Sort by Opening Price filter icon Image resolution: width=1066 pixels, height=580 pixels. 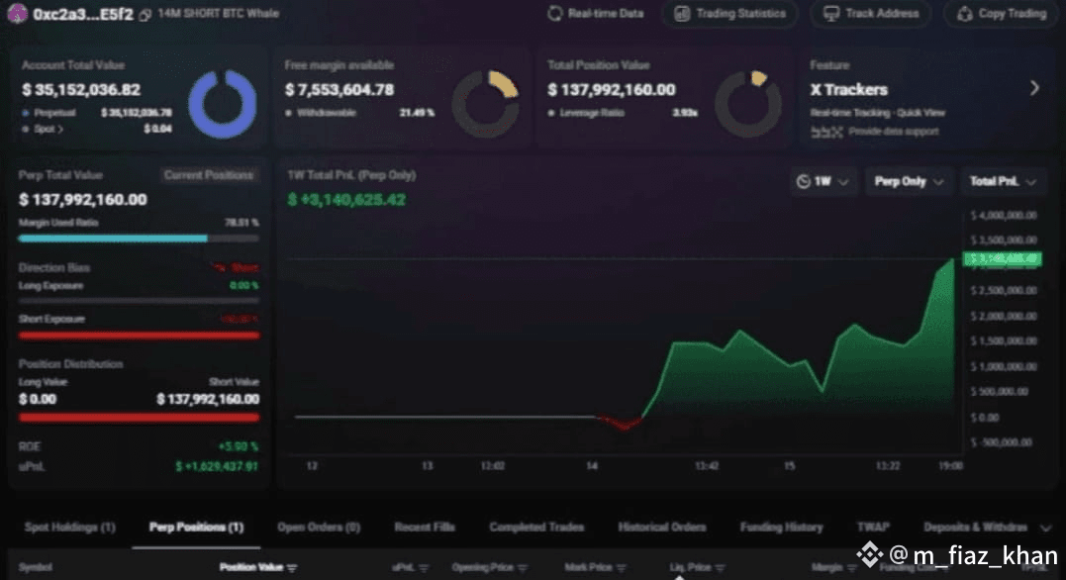click(x=523, y=568)
